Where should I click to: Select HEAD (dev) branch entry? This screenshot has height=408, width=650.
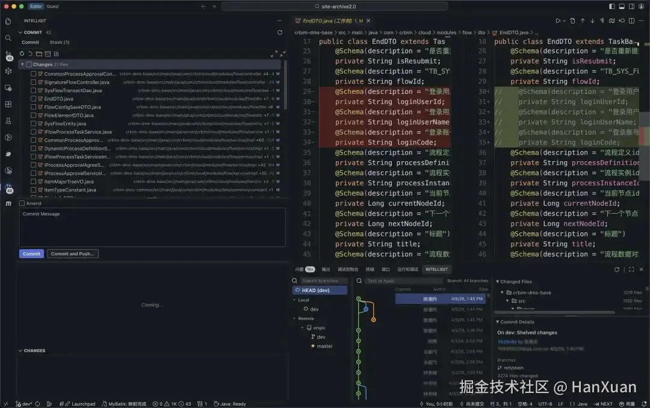(320, 290)
